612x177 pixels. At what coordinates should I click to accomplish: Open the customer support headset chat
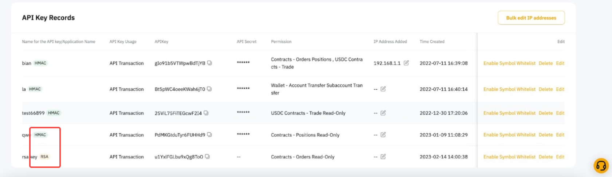tap(601, 166)
